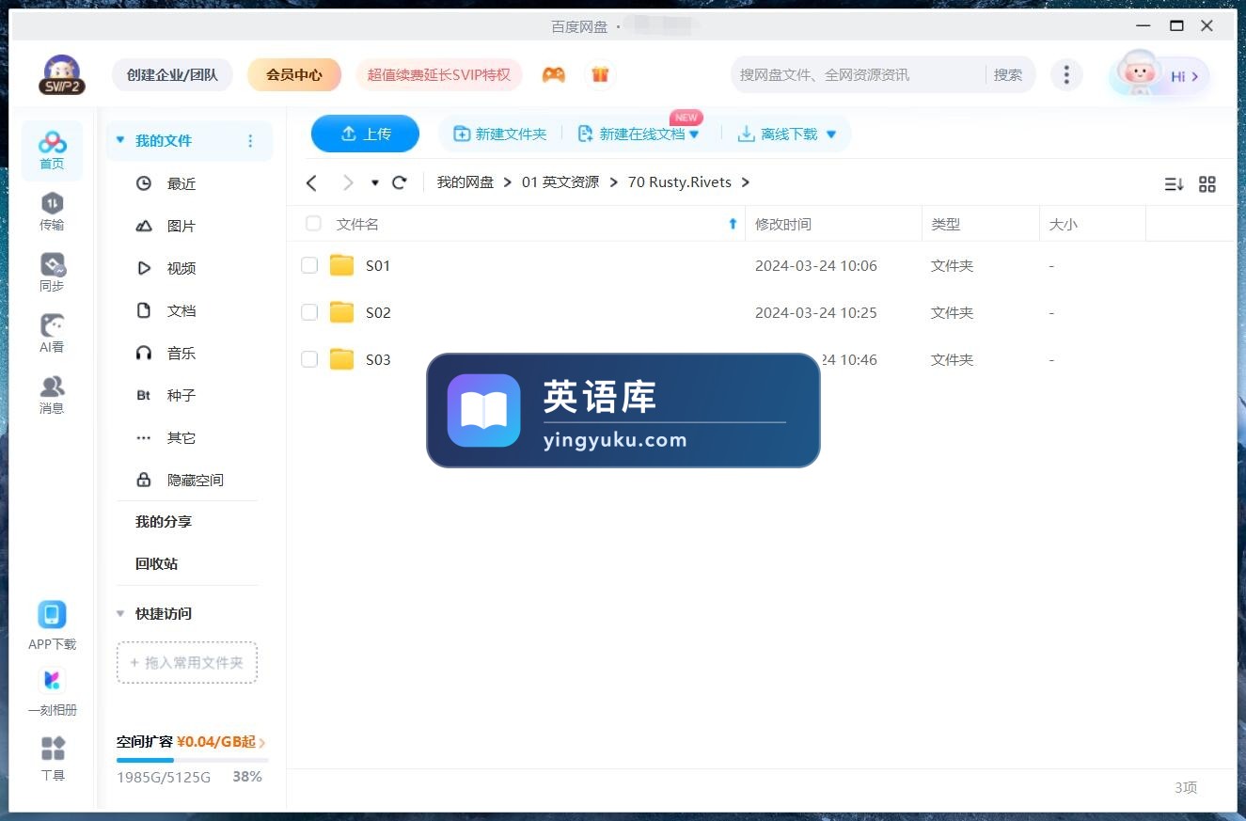The height and width of the screenshot is (821, 1246).
Task: Select 视频 category
Action: click(181, 268)
